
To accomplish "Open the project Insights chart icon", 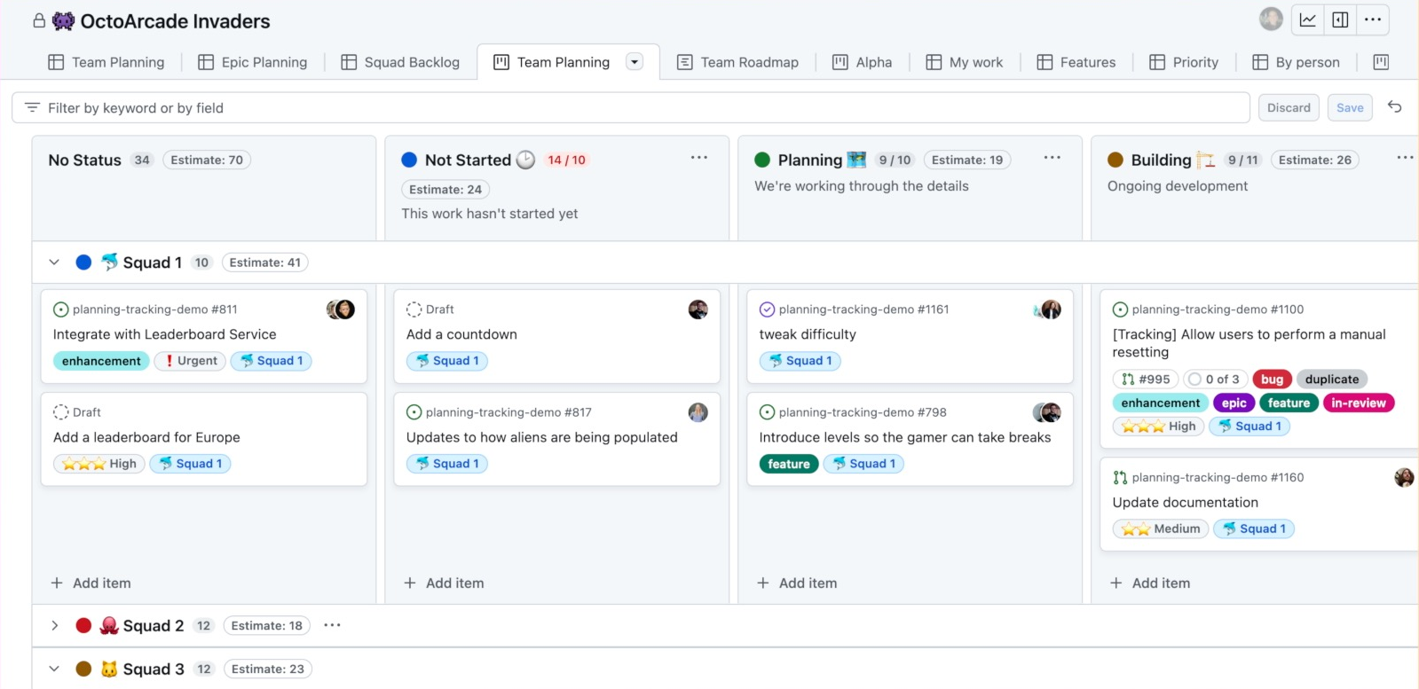I will coord(1308,20).
